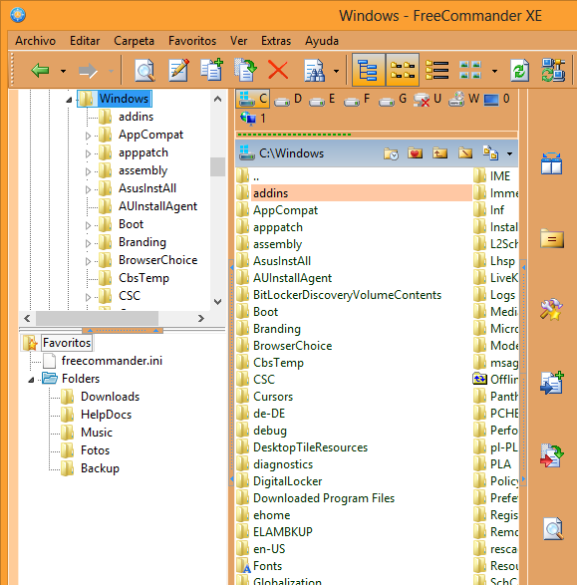Click parent folder up icon
The height and width of the screenshot is (585, 577).
pyautogui.click(x=440, y=152)
